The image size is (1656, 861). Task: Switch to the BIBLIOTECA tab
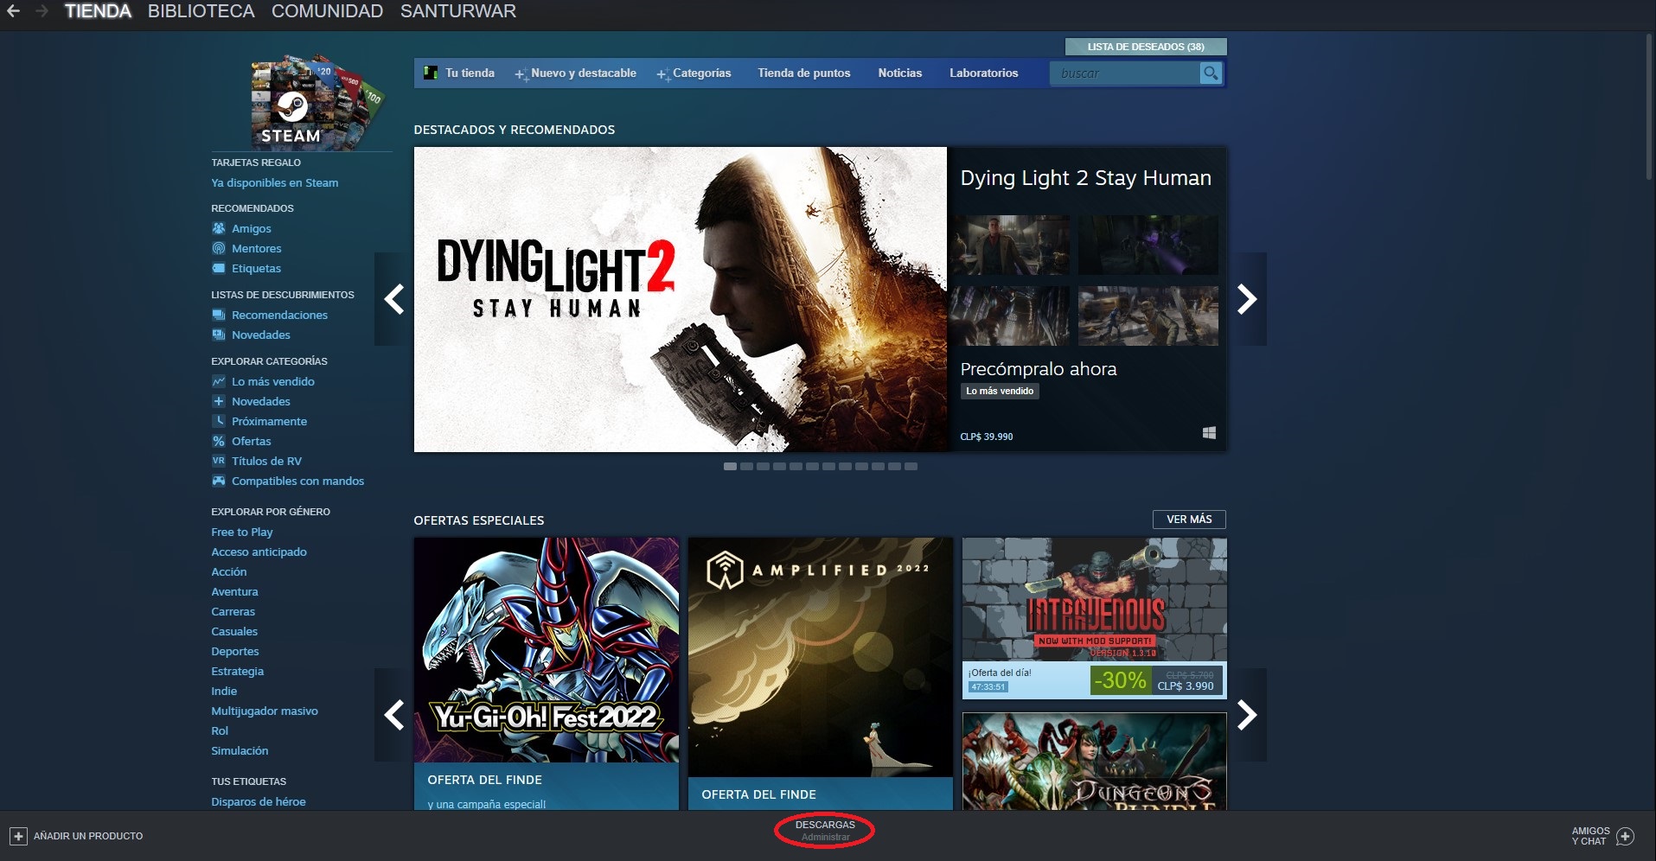coord(201,11)
